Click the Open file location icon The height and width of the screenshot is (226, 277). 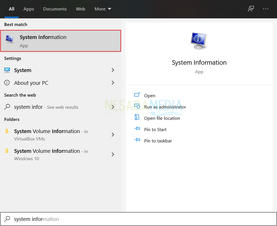[x=137, y=118]
